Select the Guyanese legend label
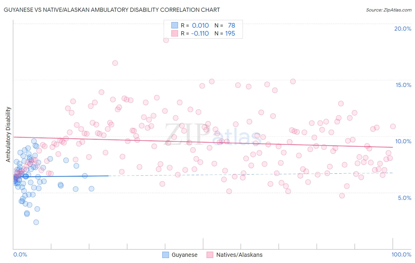415x263 pixels. pos(184,255)
